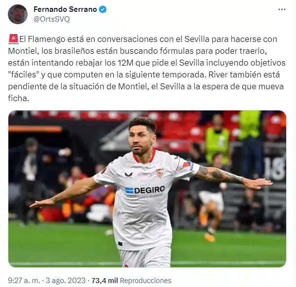
Task: Click the tweet text mentioning Flamengo
Action: [x=147, y=69]
